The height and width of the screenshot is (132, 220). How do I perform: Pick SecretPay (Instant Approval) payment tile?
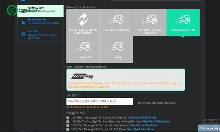(150, 23)
